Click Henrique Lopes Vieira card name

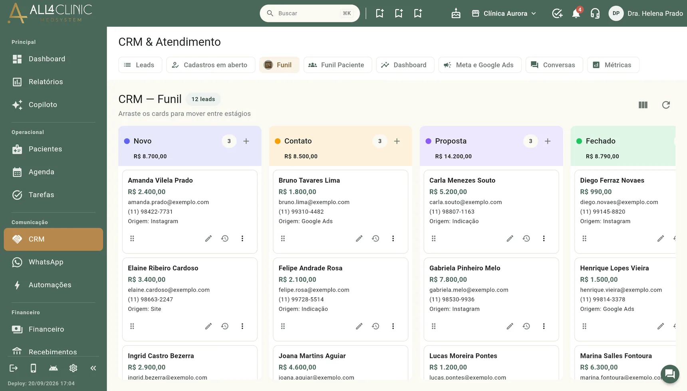pos(614,268)
